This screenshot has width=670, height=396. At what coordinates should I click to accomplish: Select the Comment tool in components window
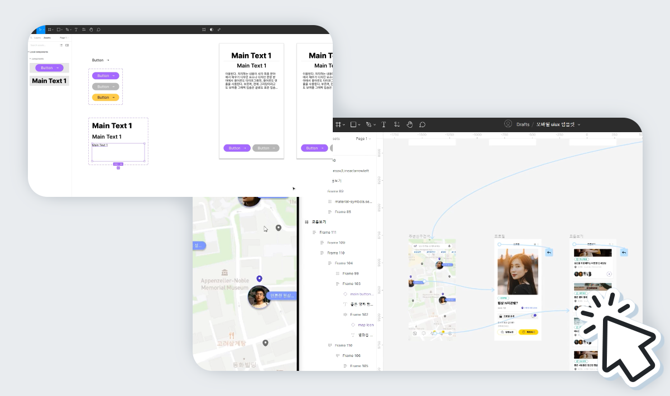click(x=98, y=30)
